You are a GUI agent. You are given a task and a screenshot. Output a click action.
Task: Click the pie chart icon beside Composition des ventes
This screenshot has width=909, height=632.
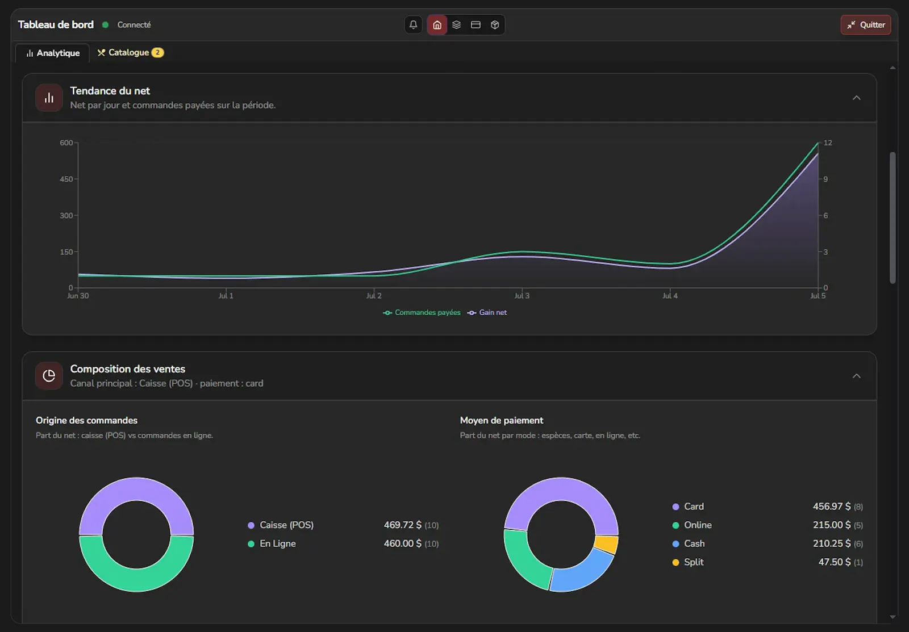(x=49, y=376)
